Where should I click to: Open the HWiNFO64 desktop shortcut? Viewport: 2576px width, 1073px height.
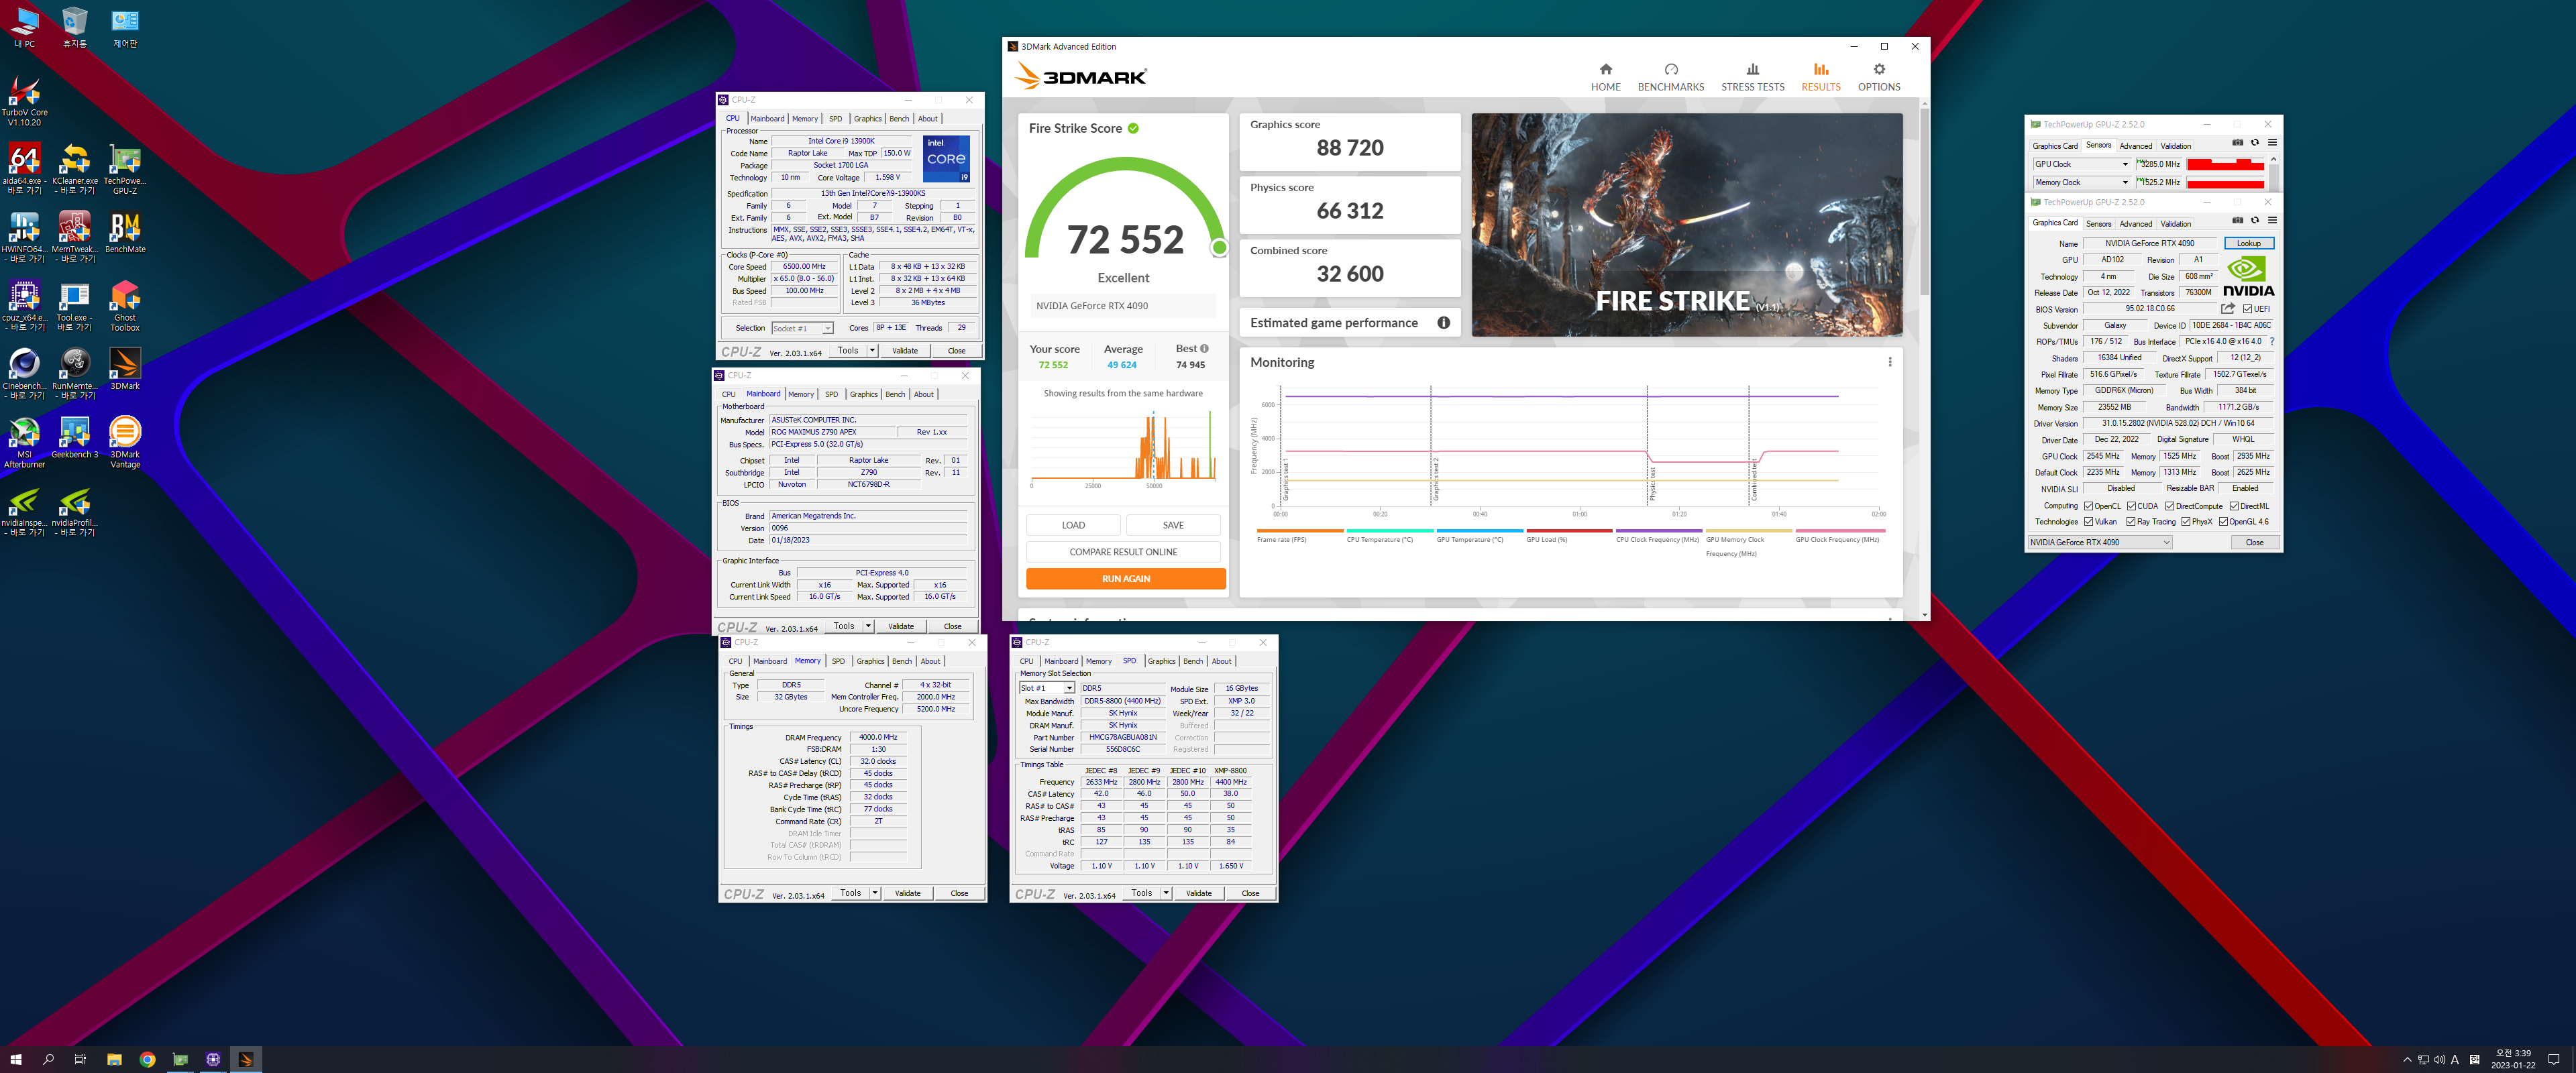(x=24, y=238)
